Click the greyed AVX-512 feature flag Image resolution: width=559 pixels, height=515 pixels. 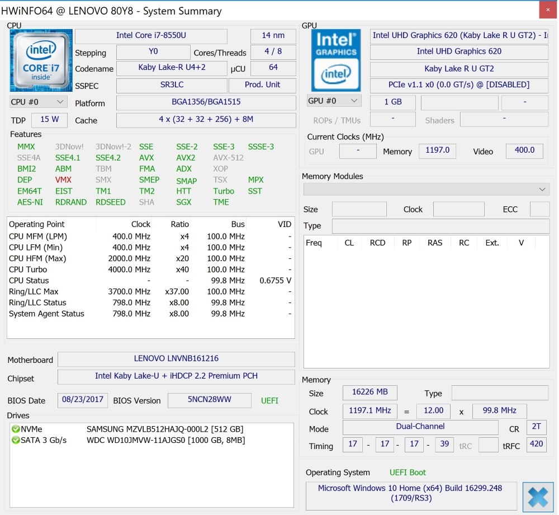pyautogui.click(x=229, y=158)
